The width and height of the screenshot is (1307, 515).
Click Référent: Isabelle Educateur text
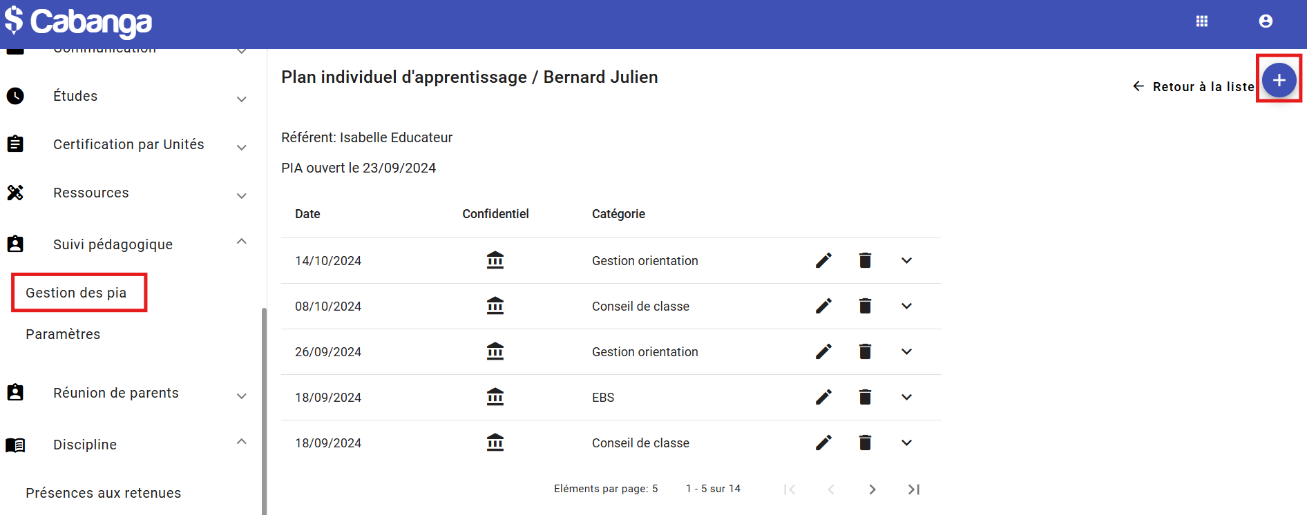pyautogui.click(x=367, y=137)
